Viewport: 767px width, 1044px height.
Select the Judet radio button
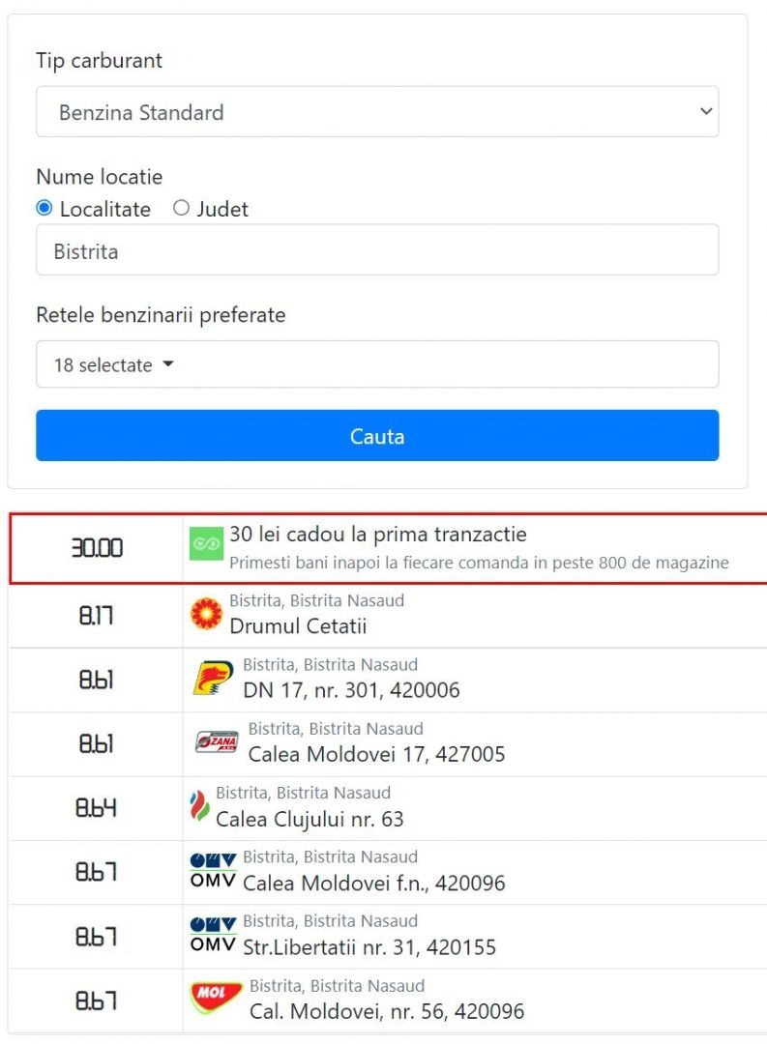[x=181, y=209]
